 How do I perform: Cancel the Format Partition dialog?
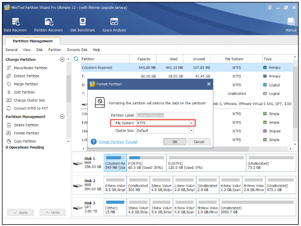[199, 142]
